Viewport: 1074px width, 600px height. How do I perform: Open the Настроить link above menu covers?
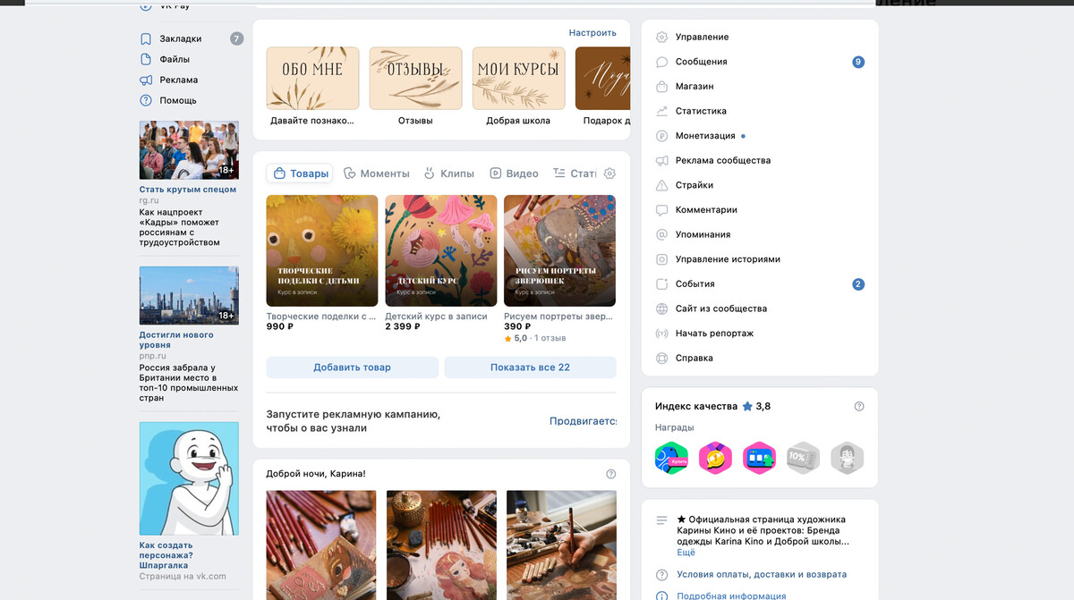(x=592, y=33)
